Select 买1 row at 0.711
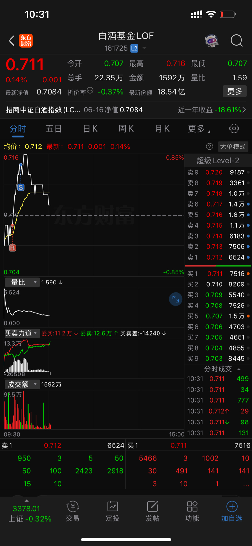Viewport: 252px width, 546px height. [218, 274]
